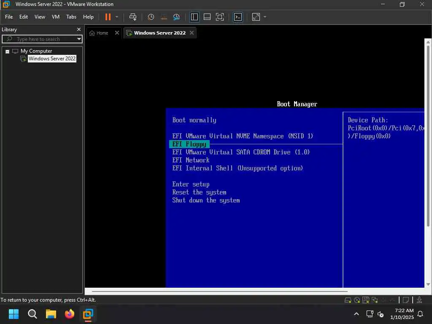The width and height of the screenshot is (432, 324).
Task: Take a snapshot of this virtual machine
Action: tap(151, 17)
